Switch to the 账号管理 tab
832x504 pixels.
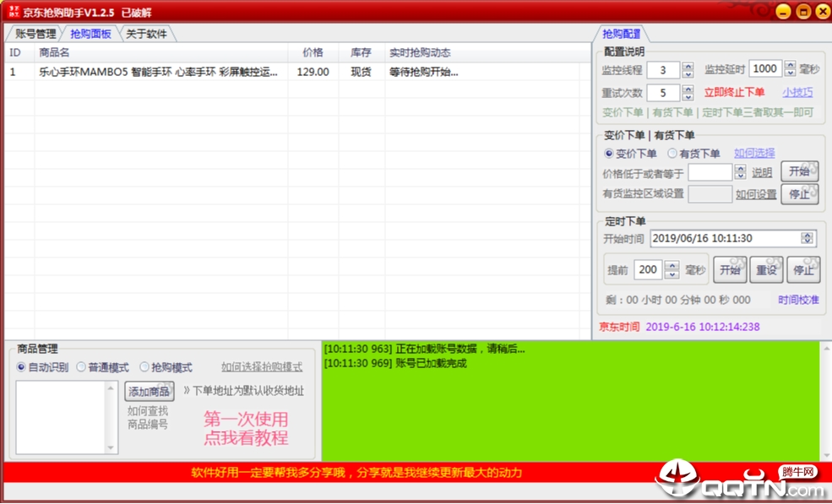click(x=35, y=34)
